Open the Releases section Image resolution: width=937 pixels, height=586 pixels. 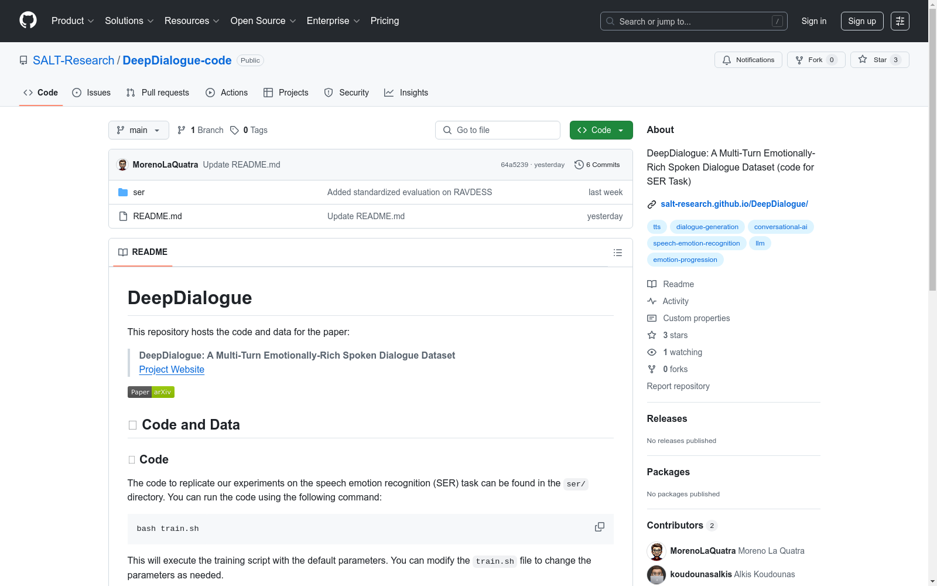click(667, 418)
